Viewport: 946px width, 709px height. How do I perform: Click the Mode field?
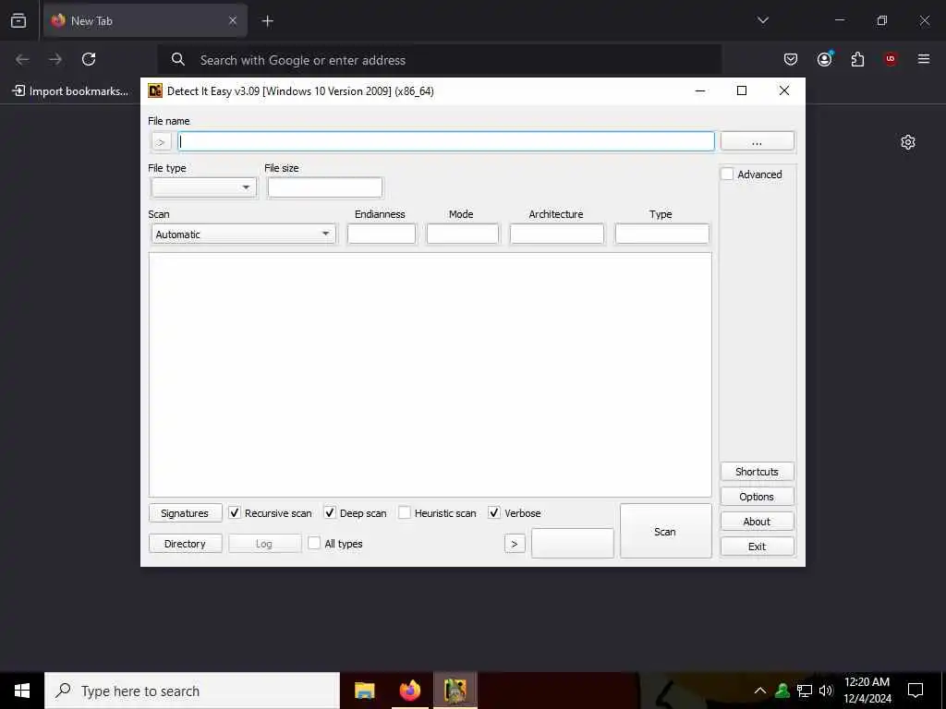point(463,234)
